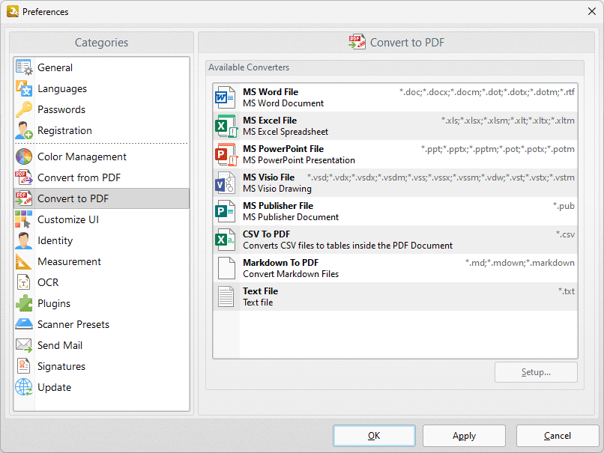Screen dimensions: 604x453
Task: Click the MS Visio file icon
Action: click(x=226, y=183)
